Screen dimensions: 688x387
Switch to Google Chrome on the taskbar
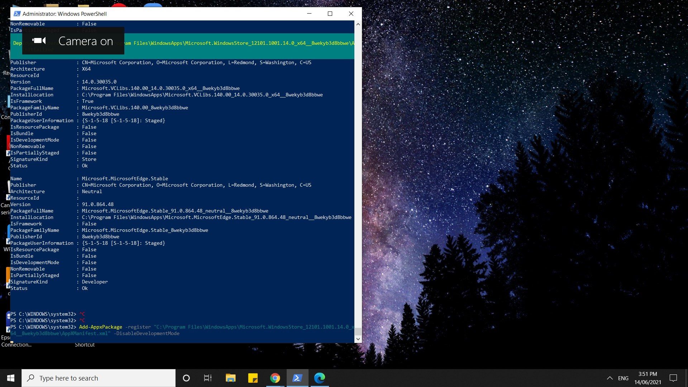point(275,378)
